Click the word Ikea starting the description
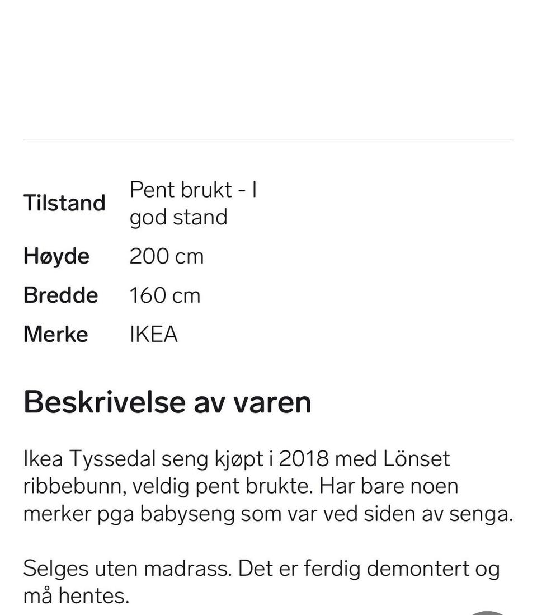Image resolution: width=537 pixels, height=615 pixels. (x=43, y=458)
